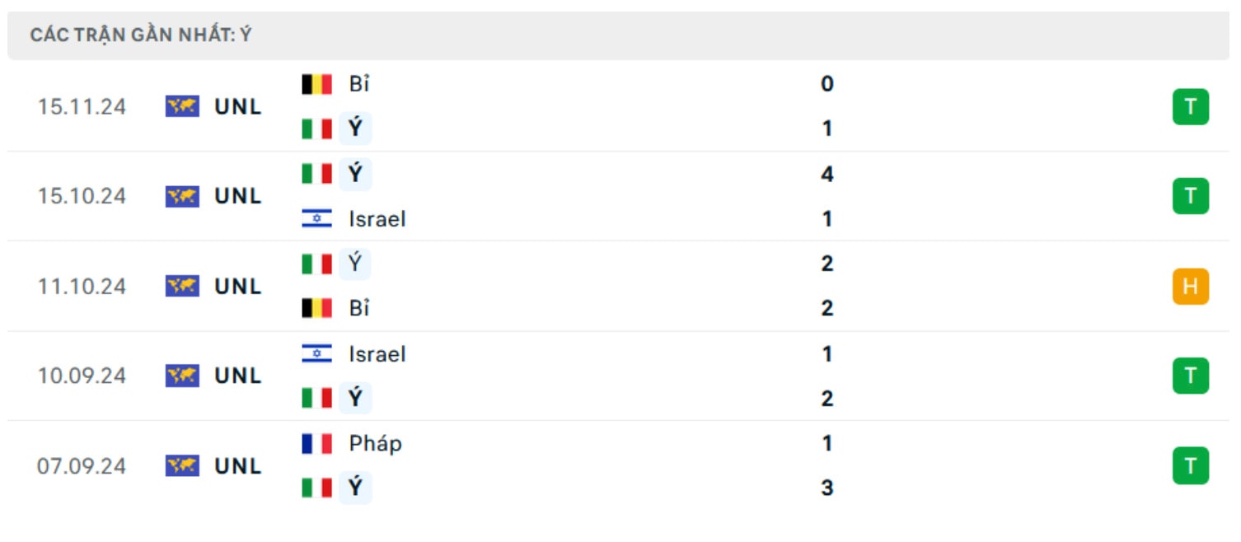Open team Bỉ in the 15.11.24 match

click(x=359, y=84)
